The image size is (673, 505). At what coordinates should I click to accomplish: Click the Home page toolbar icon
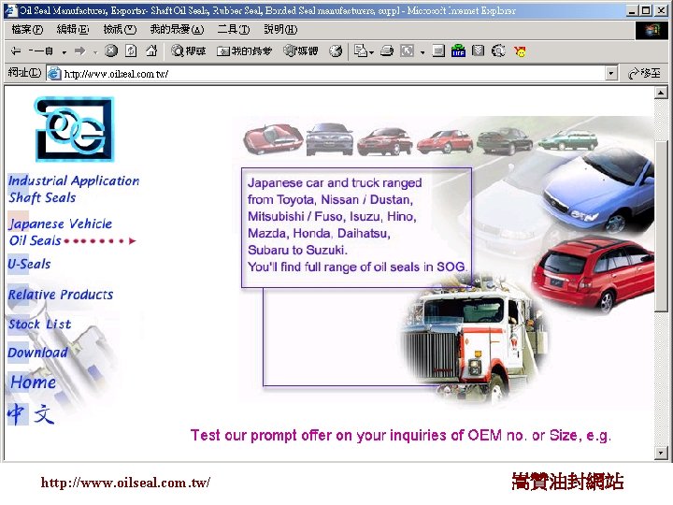click(151, 51)
